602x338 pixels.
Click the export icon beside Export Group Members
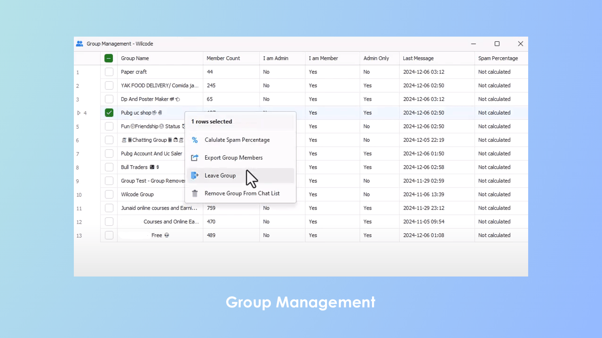pos(195,157)
